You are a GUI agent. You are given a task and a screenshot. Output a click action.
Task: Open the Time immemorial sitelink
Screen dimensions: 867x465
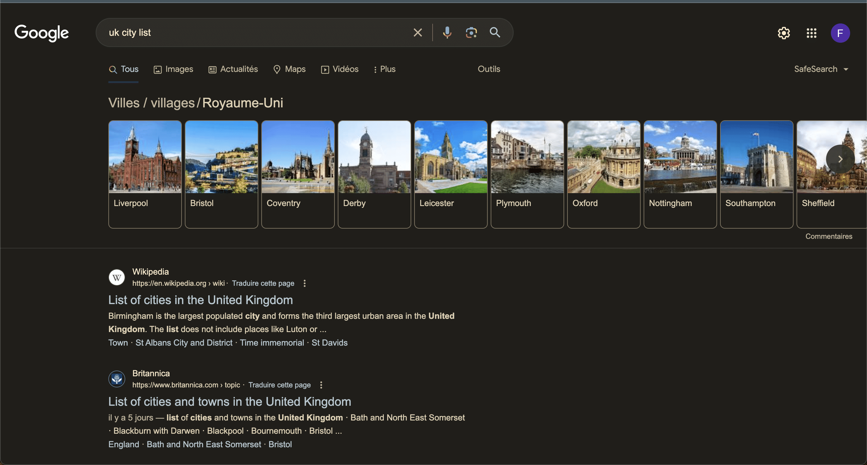pos(272,343)
